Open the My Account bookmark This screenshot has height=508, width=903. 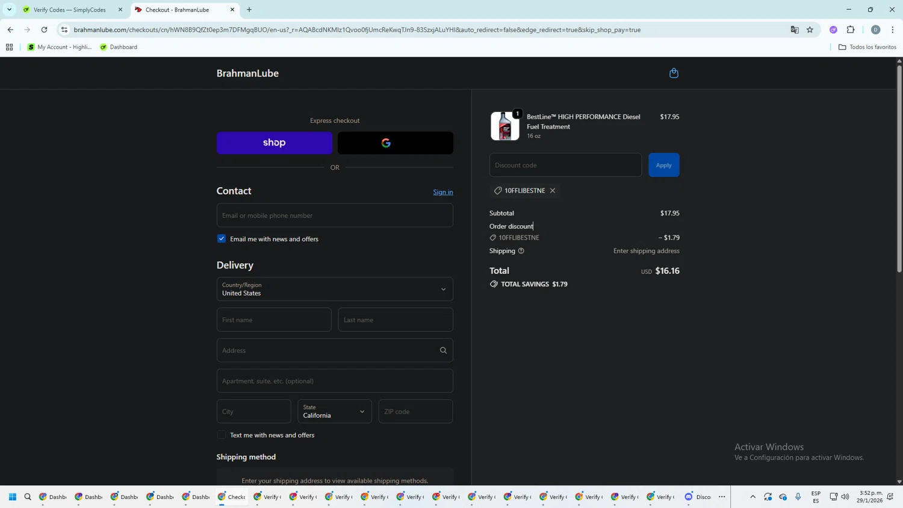[x=60, y=47]
